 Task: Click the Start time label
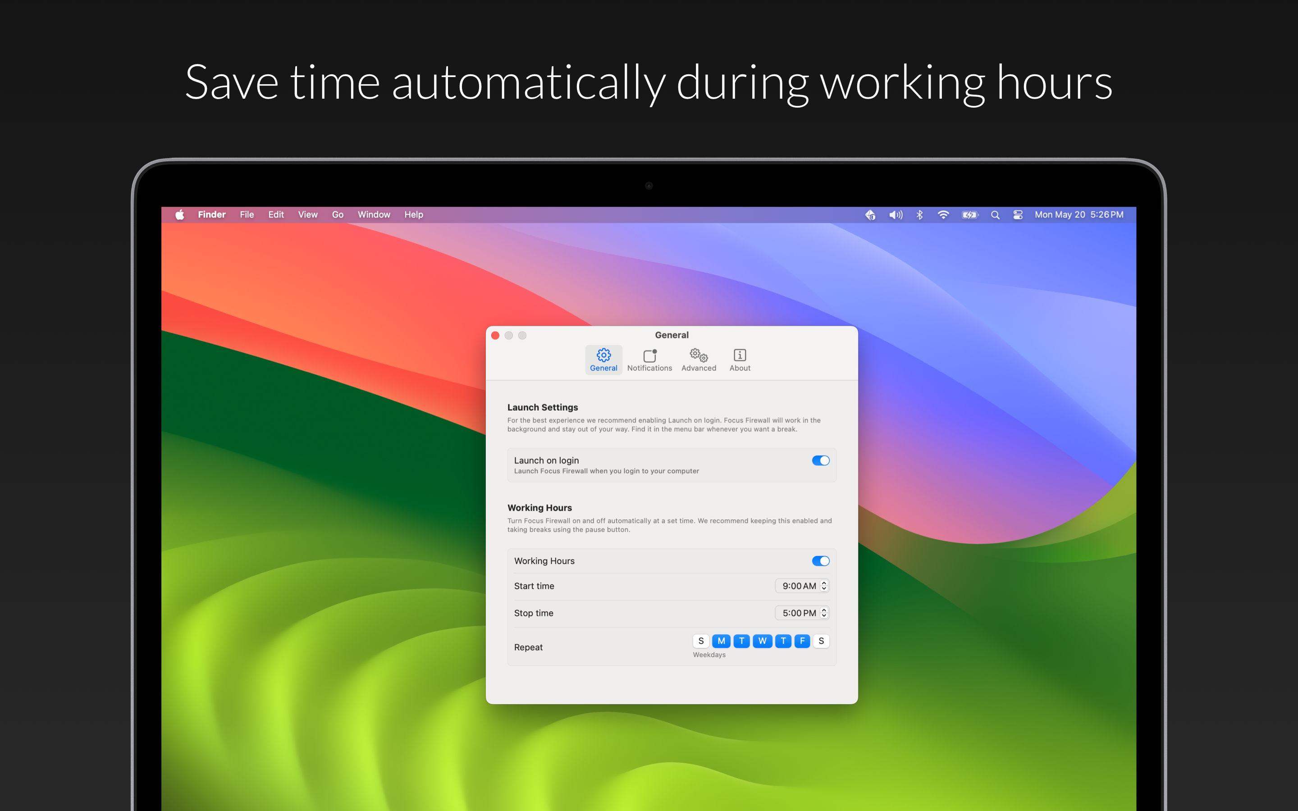pos(534,586)
